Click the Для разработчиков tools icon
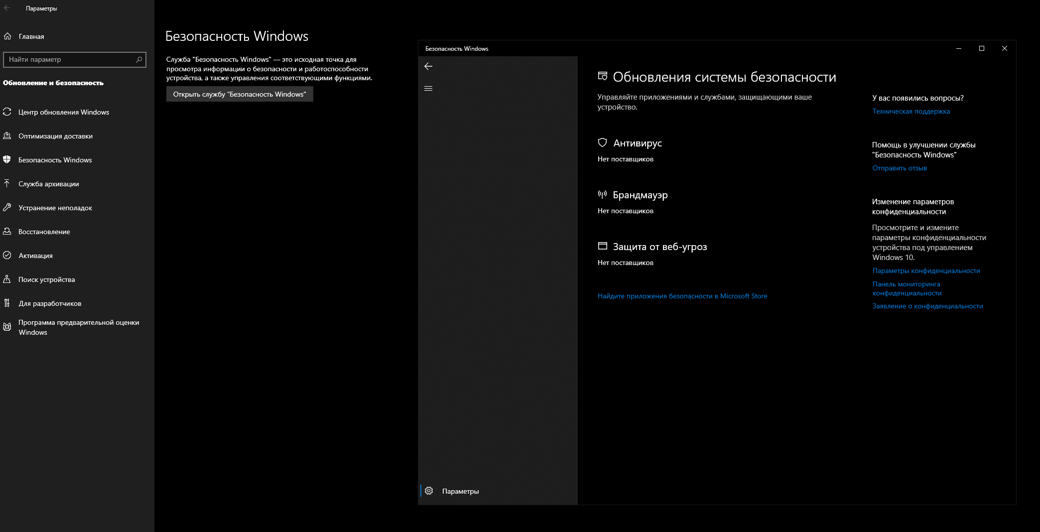 point(7,303)
